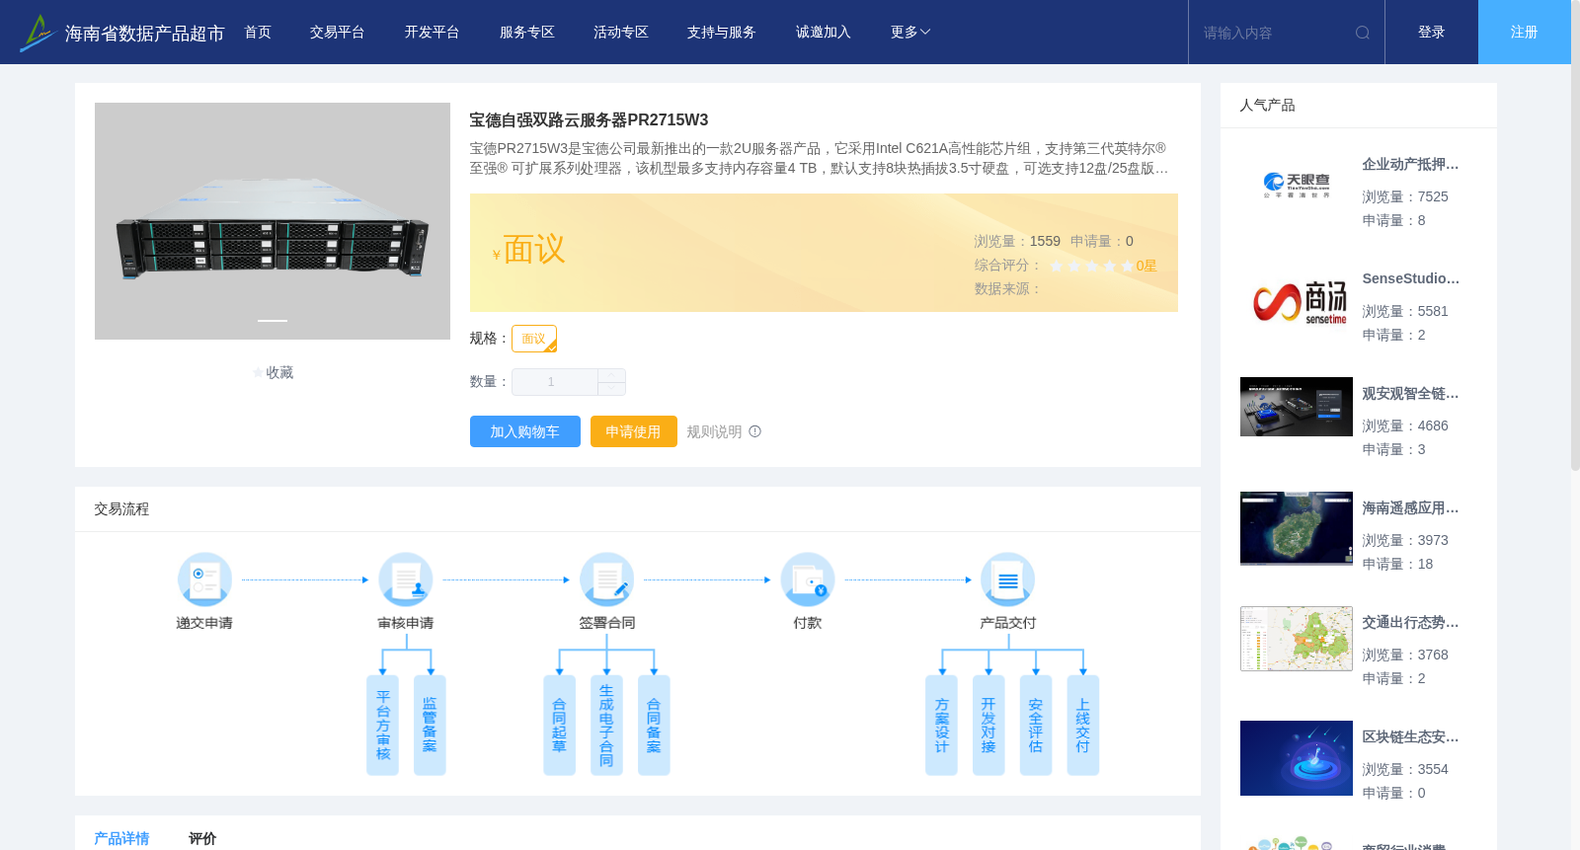Image resolution: width=1580 pixels, height=850 pixels.
Task: Open the 企业动产抵押 product title
Action: tap(1411, 165)
